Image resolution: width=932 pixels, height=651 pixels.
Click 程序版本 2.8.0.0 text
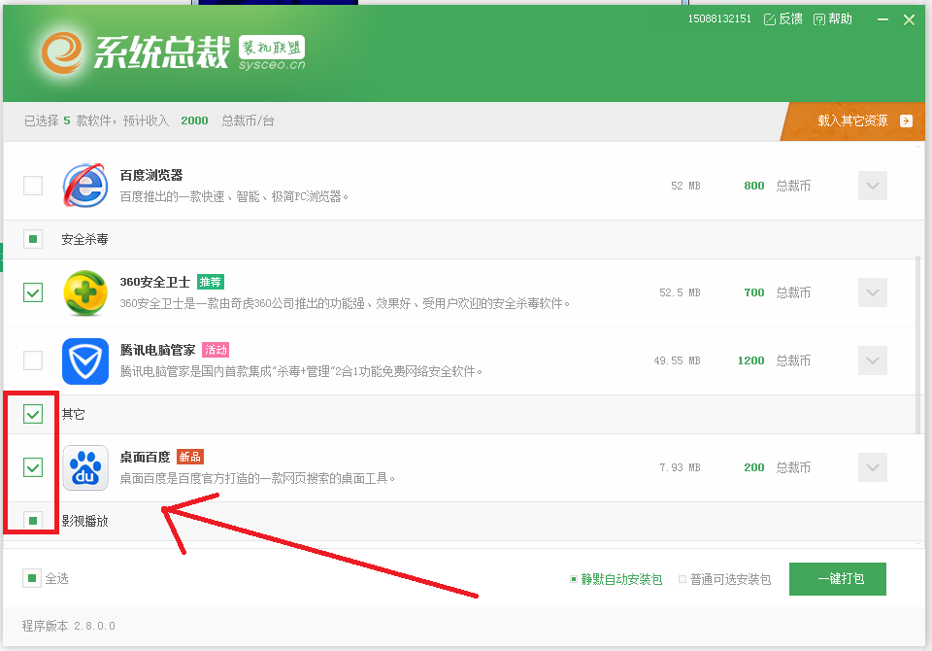coord(69,626)
